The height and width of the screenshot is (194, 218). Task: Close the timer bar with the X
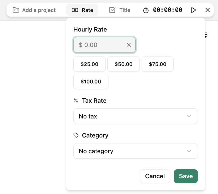[207, 10]
